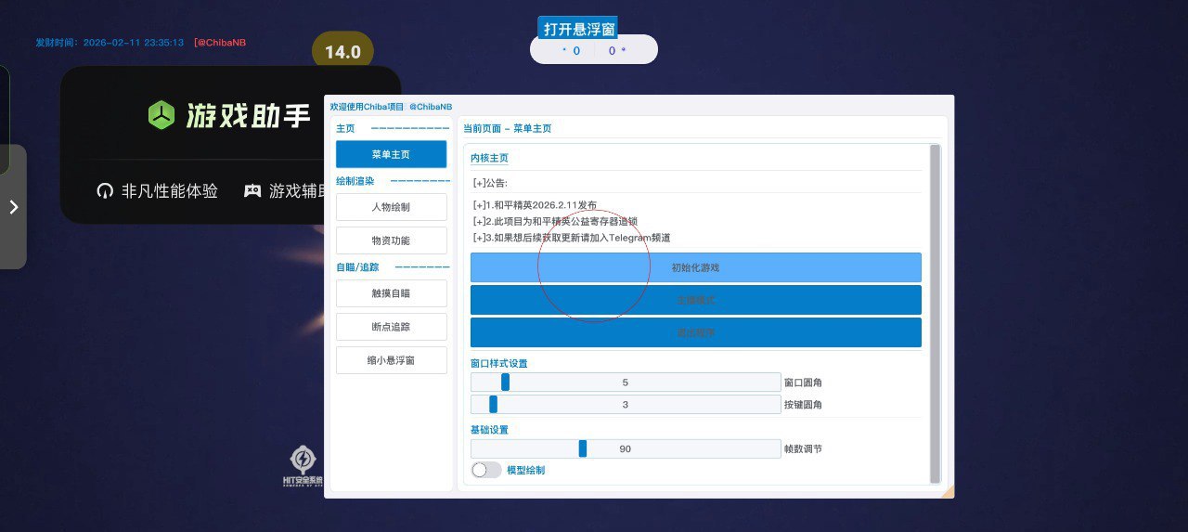
Task: Click the 退出程序 button
Action: click(x=695, y=332)
